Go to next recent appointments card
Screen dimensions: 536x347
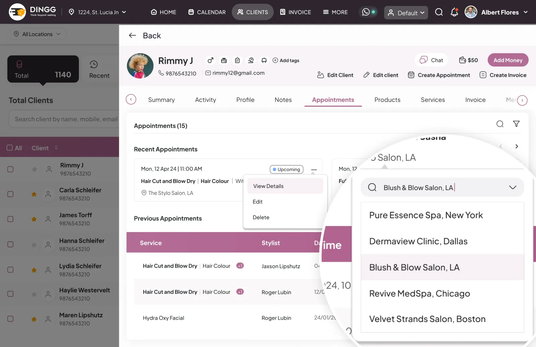click(517, 146)
